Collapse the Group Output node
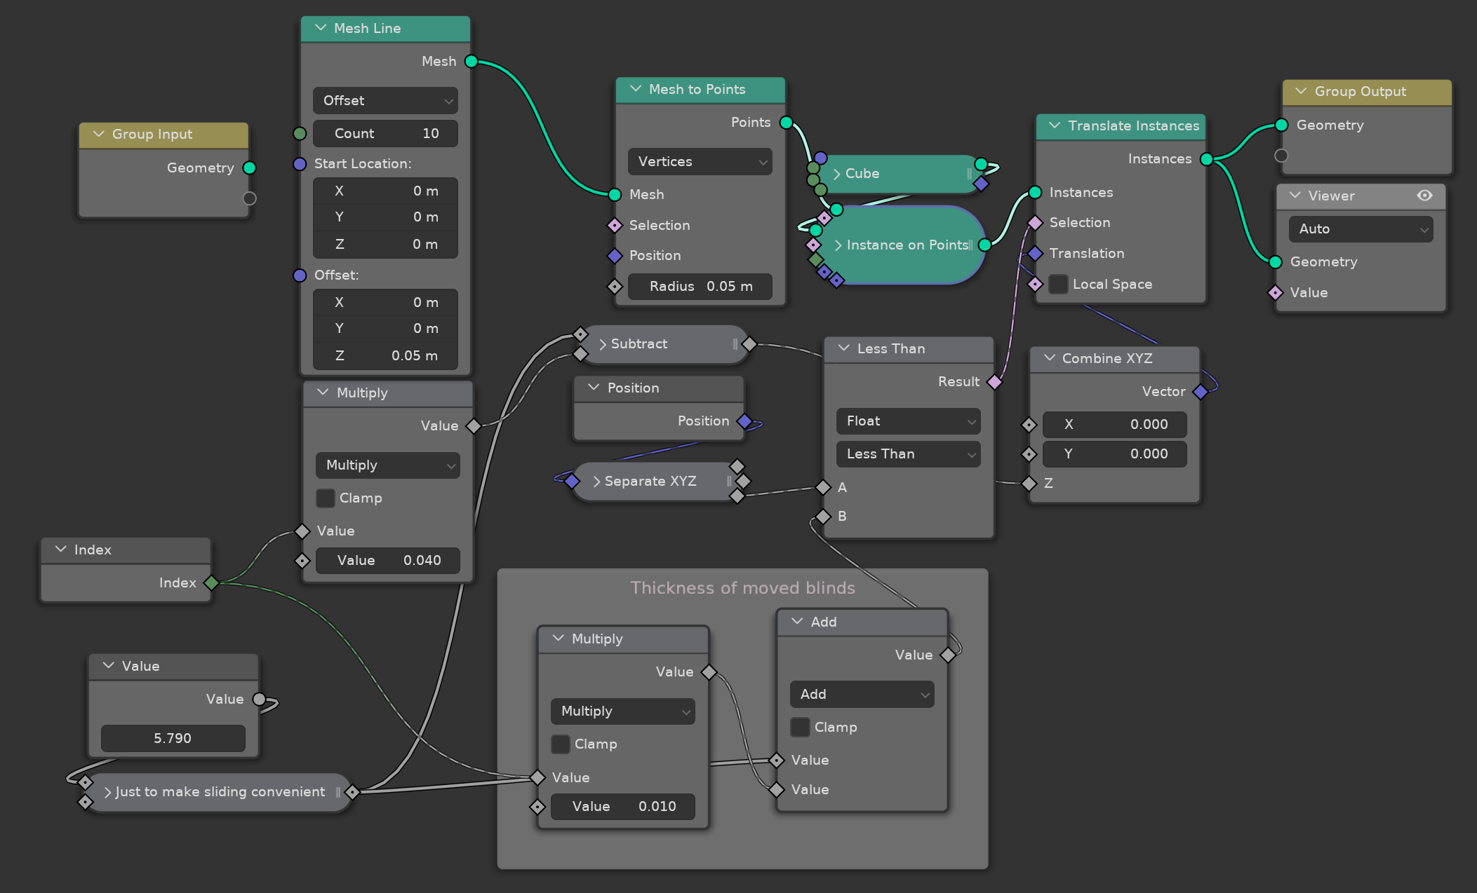 [1301, 91]
